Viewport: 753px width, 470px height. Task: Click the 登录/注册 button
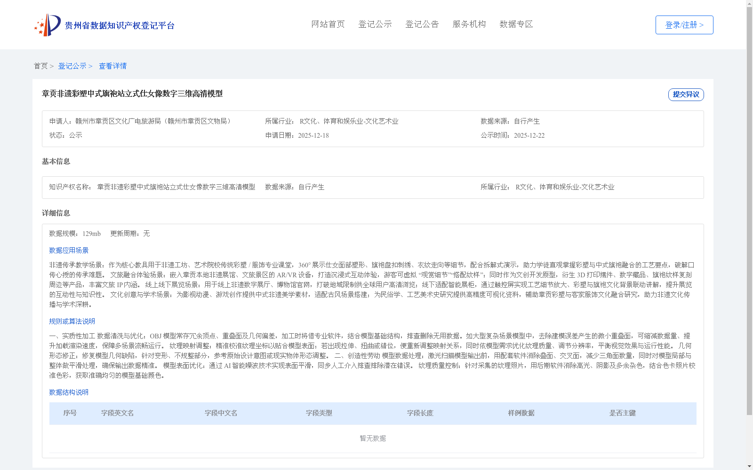click(x=684, y=25)
